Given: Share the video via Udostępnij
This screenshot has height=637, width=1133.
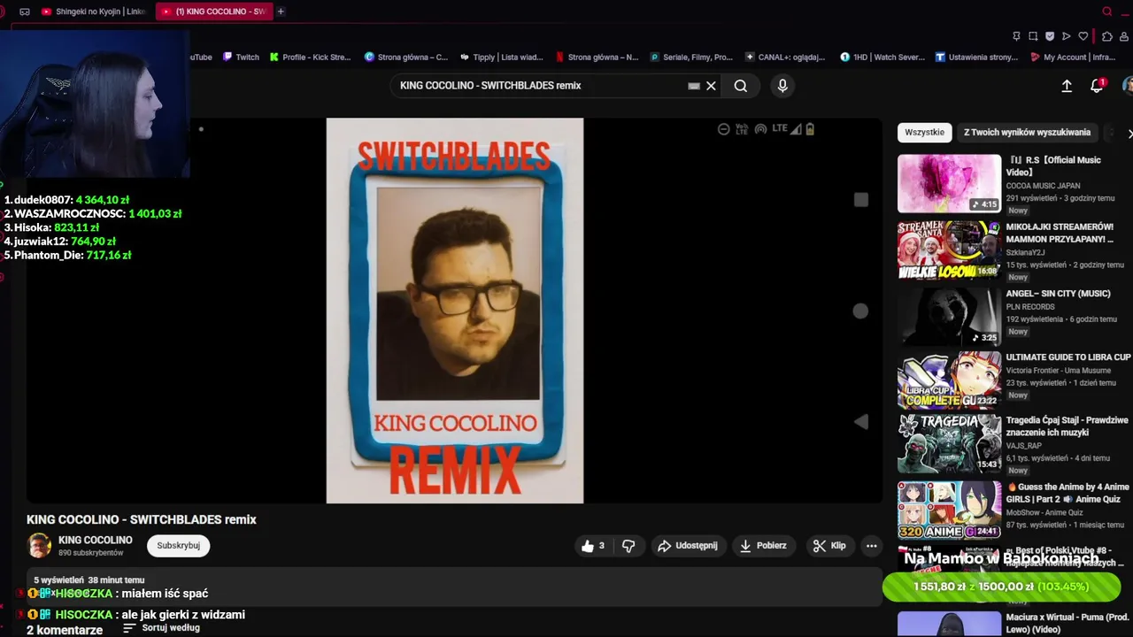Looking at the screenshot, I should tap(688, 546).
